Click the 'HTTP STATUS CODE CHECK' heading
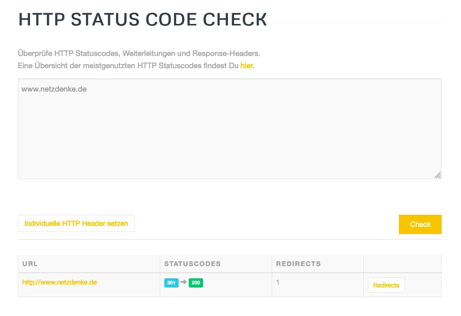 (x=142, y=19)
